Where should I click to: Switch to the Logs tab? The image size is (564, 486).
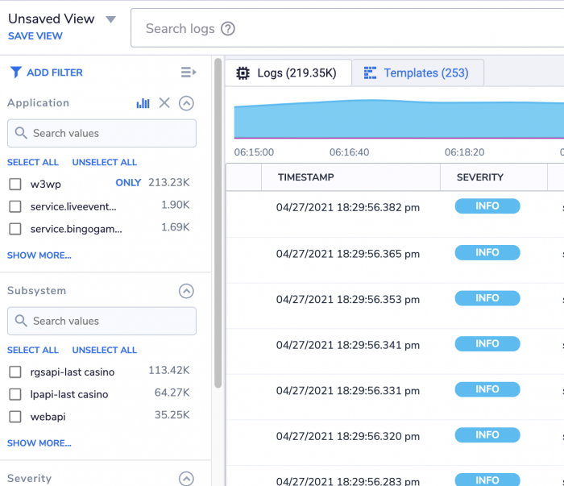coord(288,73)
